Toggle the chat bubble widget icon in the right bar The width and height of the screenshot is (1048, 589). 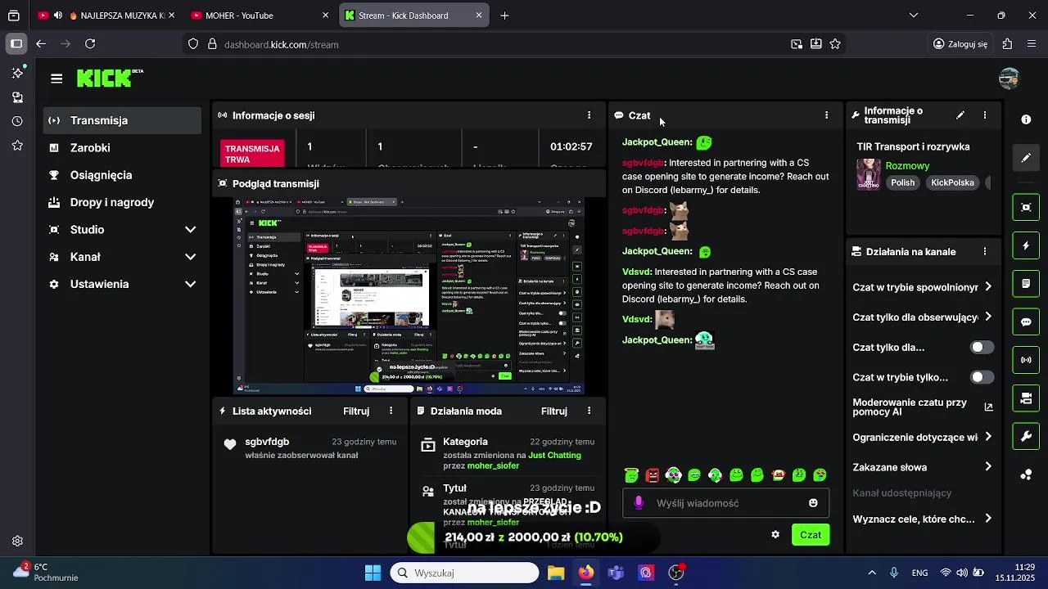click(1026, 322)
